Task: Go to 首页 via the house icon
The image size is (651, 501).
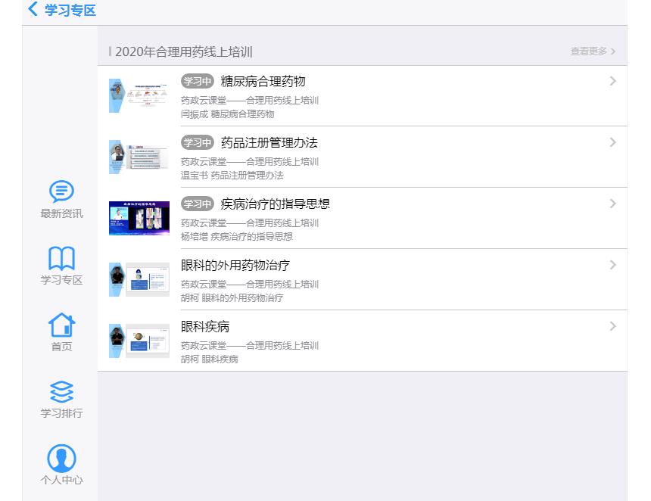Action: click(61, 325)
